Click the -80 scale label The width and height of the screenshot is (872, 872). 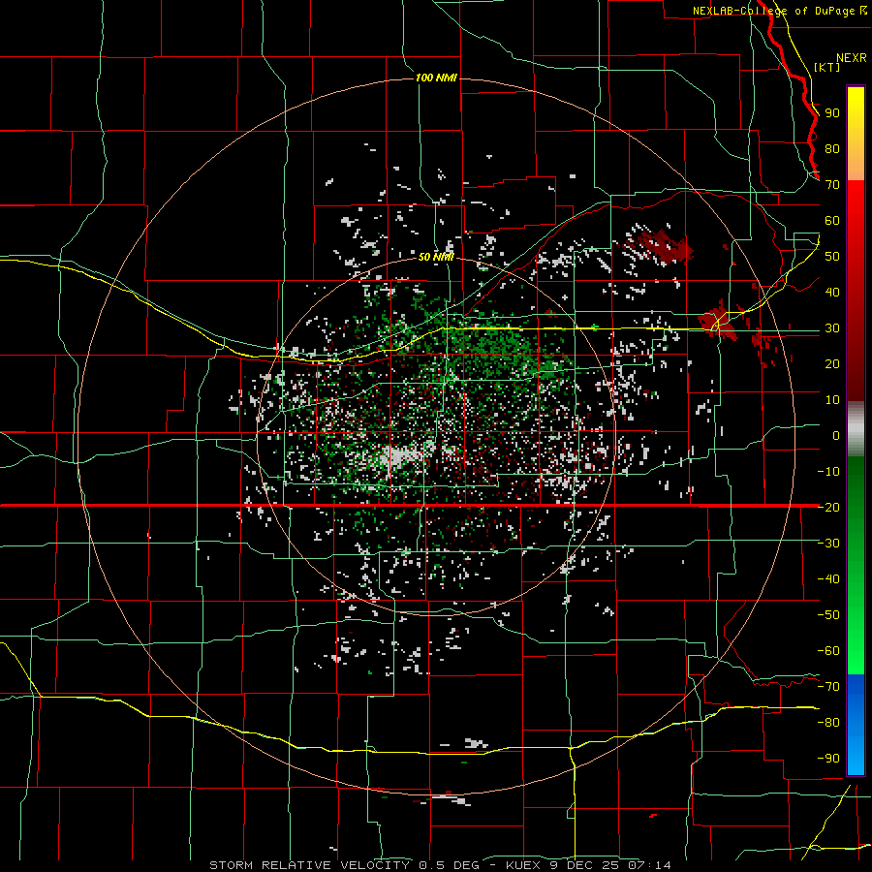click(828, 723)
